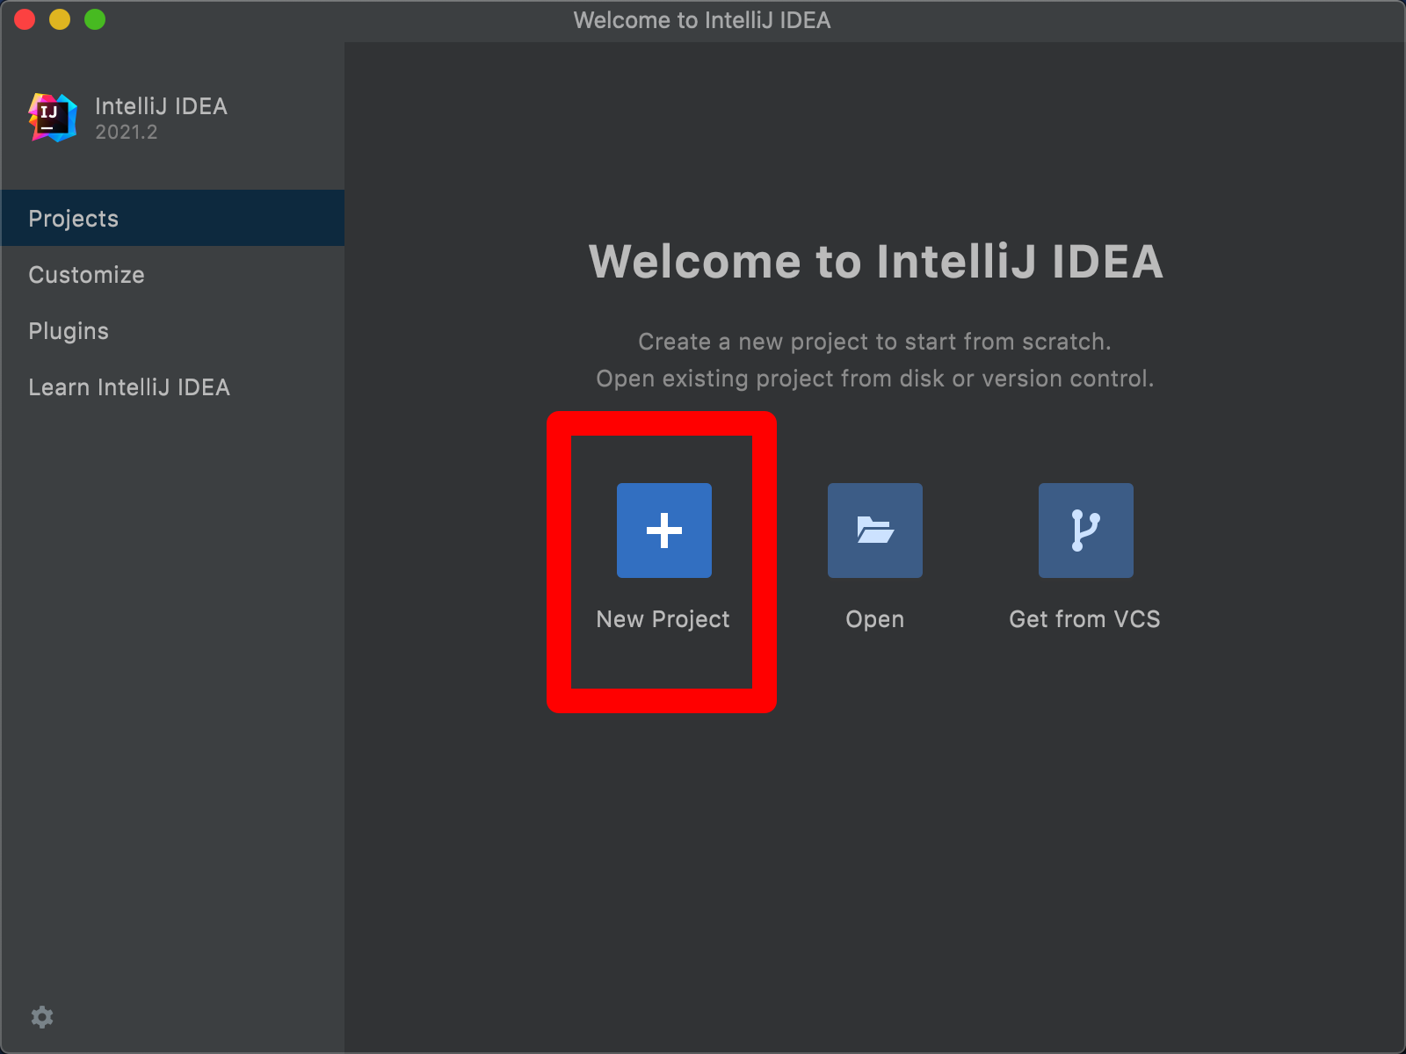Click the Open label
The image size is (1406, 1054).
[875, 619]
